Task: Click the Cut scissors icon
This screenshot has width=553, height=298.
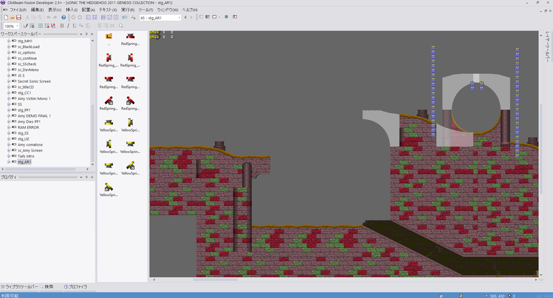Action: coord(27,17)
